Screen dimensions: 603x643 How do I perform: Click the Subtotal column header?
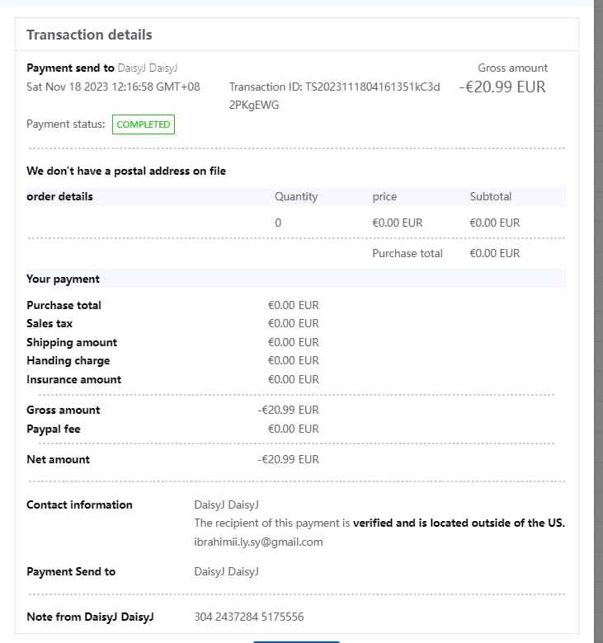490,196
